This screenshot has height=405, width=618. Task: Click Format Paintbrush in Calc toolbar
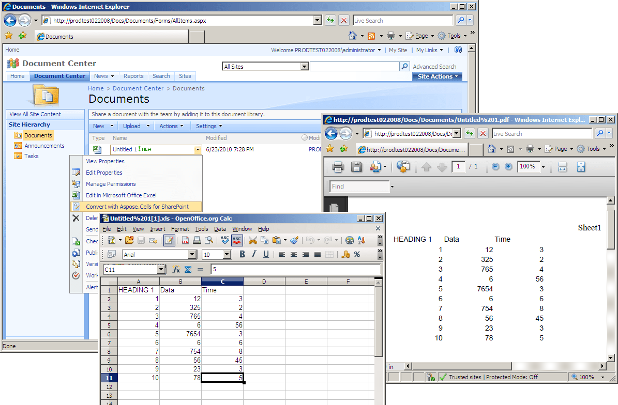294,240
